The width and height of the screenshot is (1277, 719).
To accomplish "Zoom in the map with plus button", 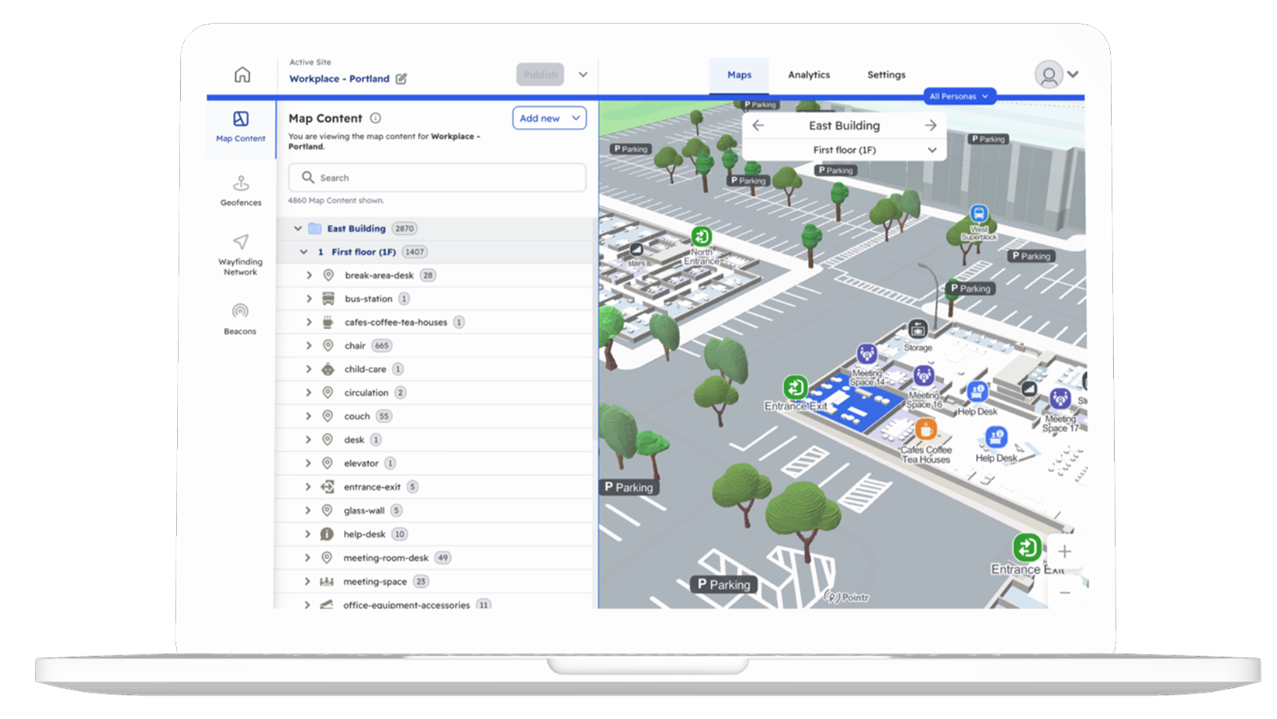I will [x=1064, y=551].
